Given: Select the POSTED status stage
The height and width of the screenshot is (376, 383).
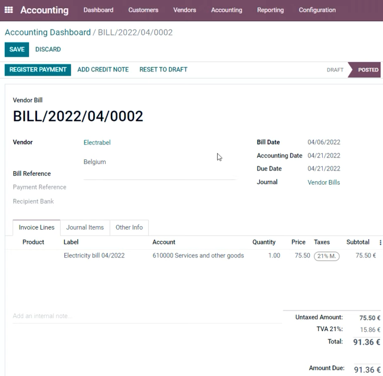Looking at the screenshot, I should 365,70.
